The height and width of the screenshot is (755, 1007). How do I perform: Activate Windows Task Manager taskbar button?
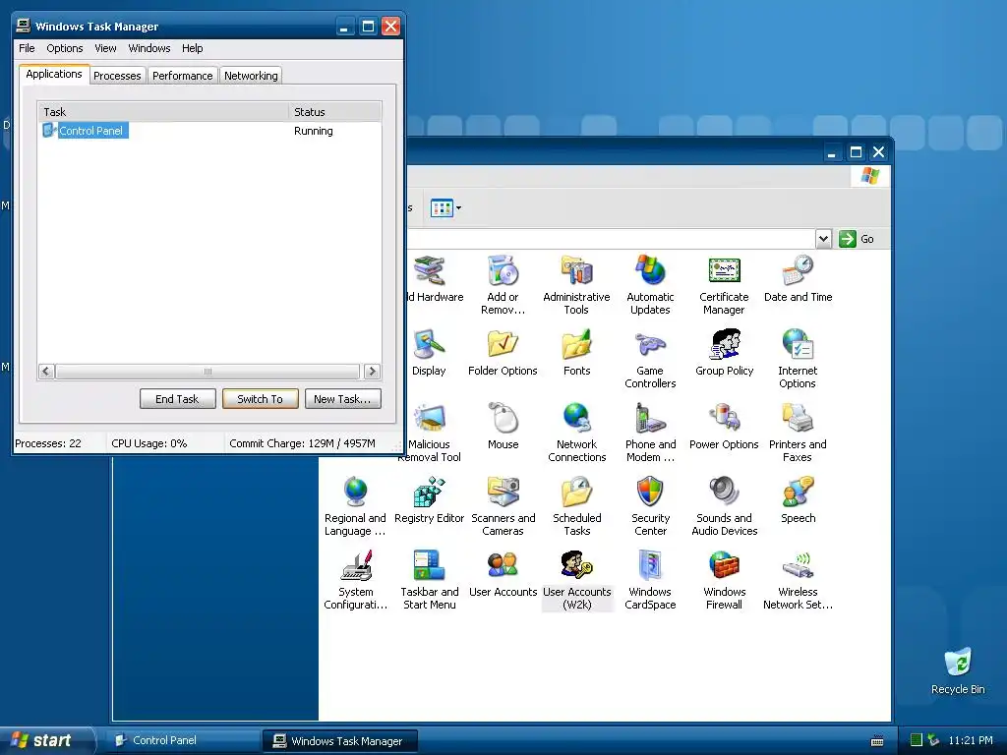click(339, 741)
